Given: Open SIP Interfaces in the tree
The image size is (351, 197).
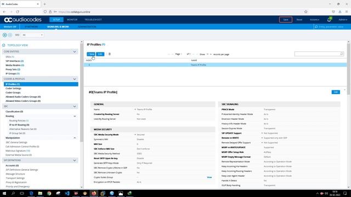Looking at the screenshot, I should click(15, 61).
